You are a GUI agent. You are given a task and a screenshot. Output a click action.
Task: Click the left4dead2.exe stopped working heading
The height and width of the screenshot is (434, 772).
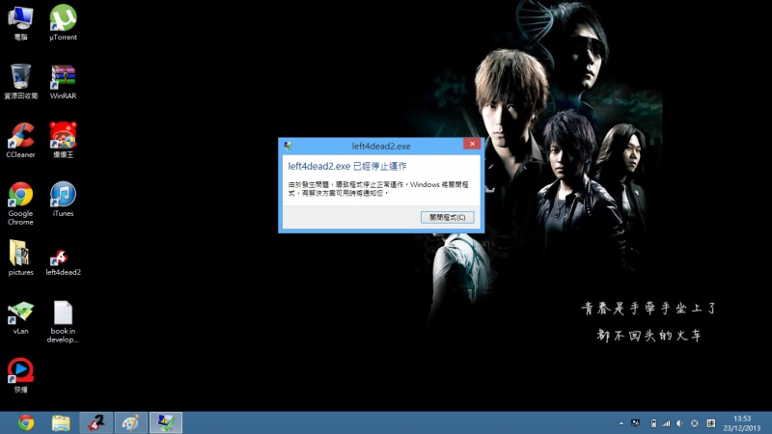(x=347, y=166)
